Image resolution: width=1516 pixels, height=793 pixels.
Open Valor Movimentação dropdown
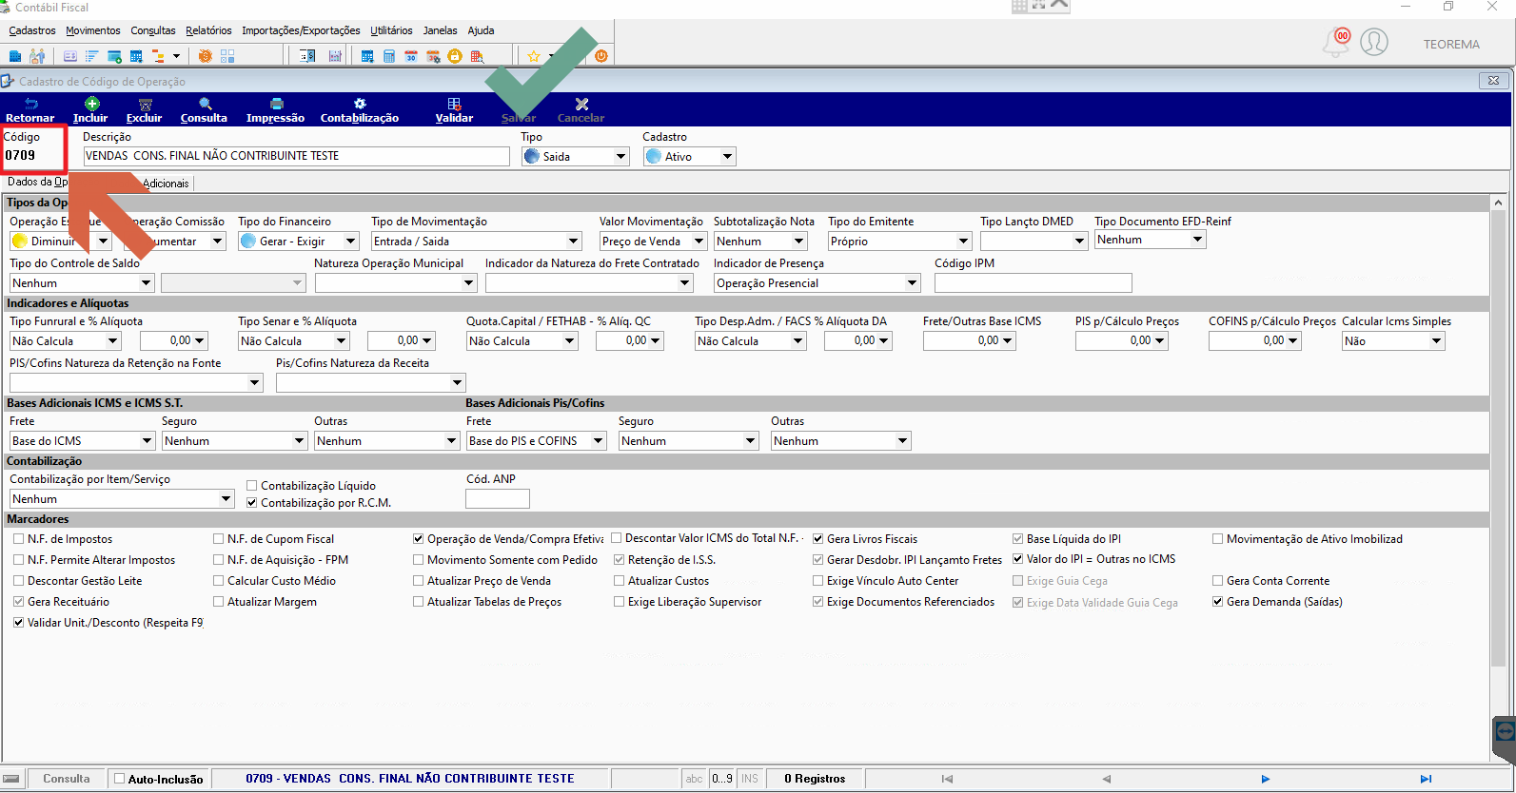click(653, 242)
